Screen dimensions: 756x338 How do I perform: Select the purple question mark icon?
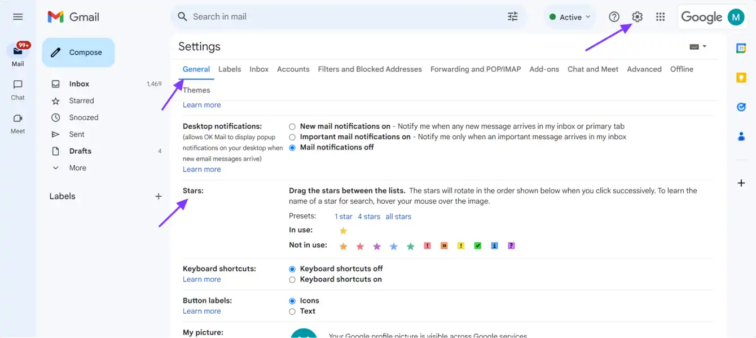[x=511, y=245]
